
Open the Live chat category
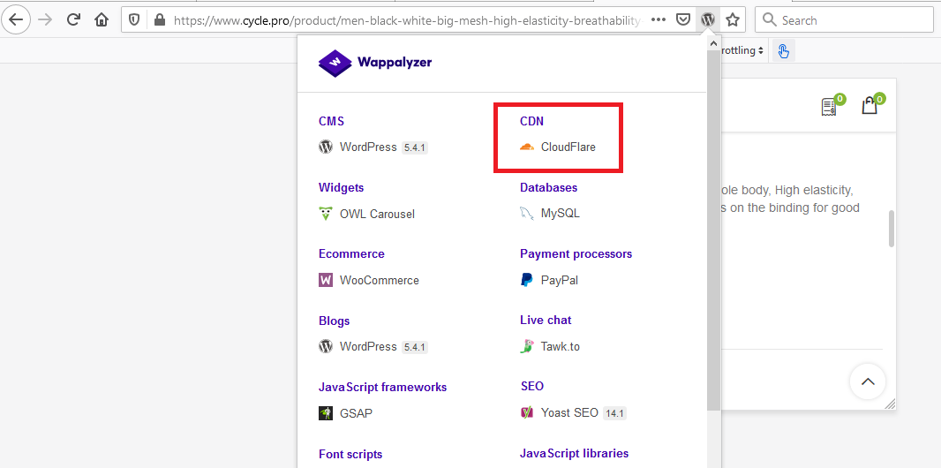pos(546,320)
